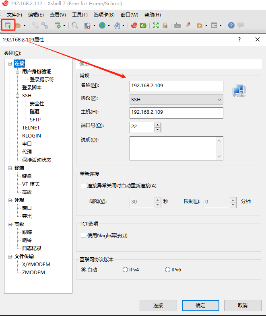Screen dimensions: 266x316
Task: Collapse the 用户身份验证 tree node
Action: [18, 72]
